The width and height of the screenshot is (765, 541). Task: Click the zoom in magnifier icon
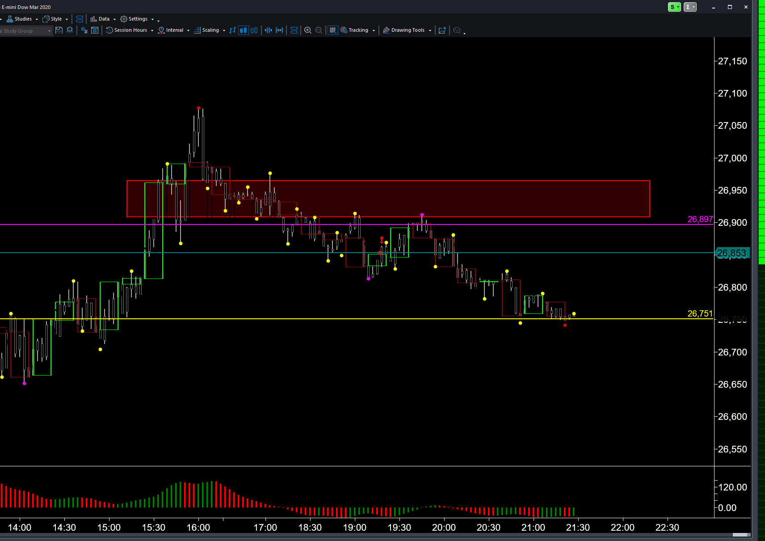[x=308, y=30]
